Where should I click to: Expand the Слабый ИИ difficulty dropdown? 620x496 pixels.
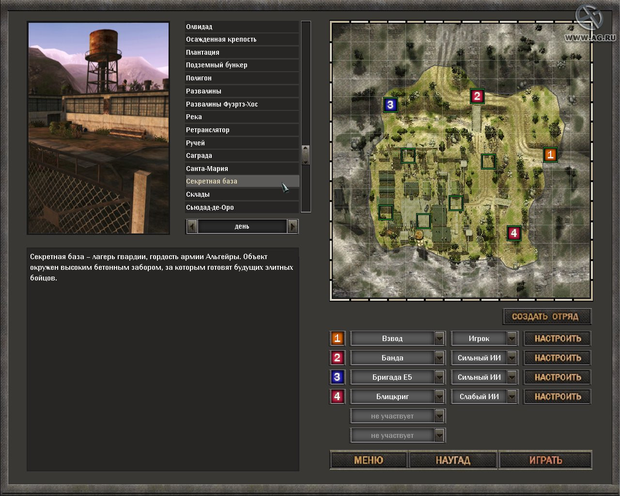pos(512,396)
